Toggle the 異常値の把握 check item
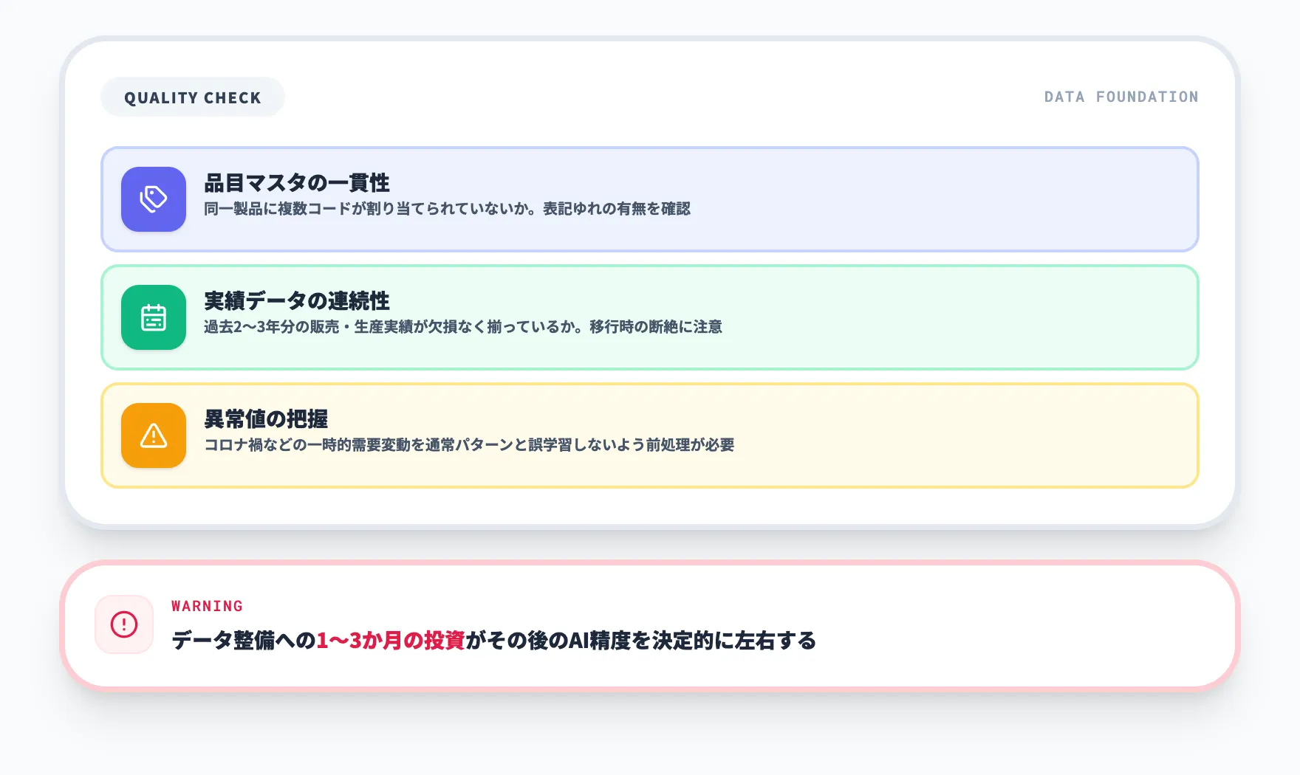This screenshot has width=1300, height=775. click(650, 435)
